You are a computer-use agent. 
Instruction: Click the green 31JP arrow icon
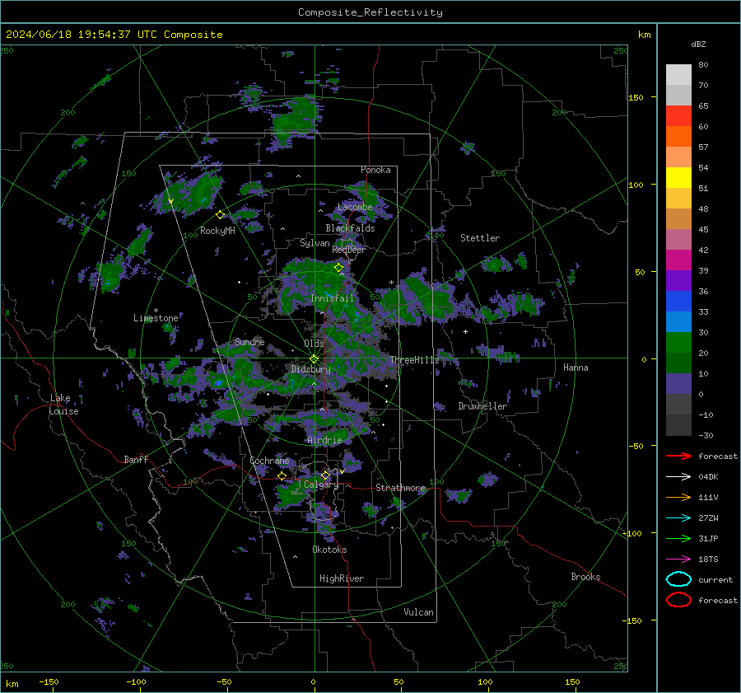pos(678,538)
